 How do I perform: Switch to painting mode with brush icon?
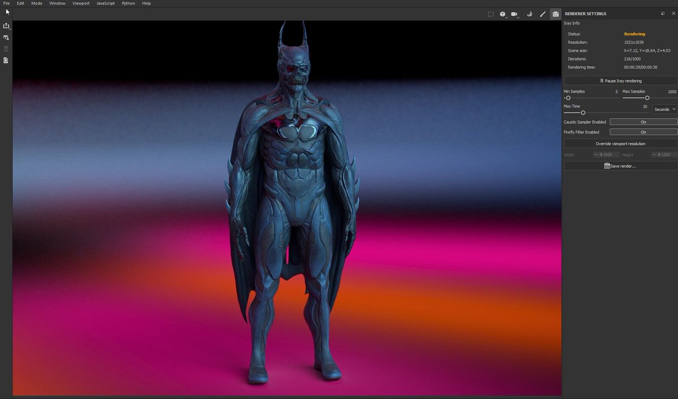542,14
